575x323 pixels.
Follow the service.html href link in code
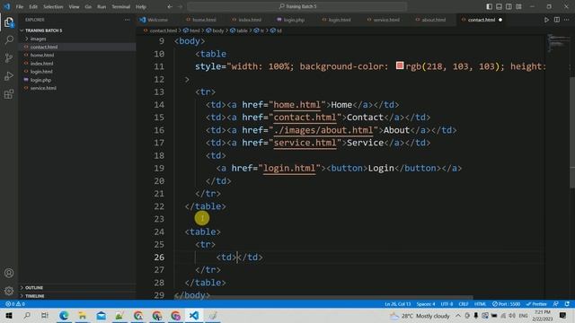pyautogui.click(x=305, y=143)
